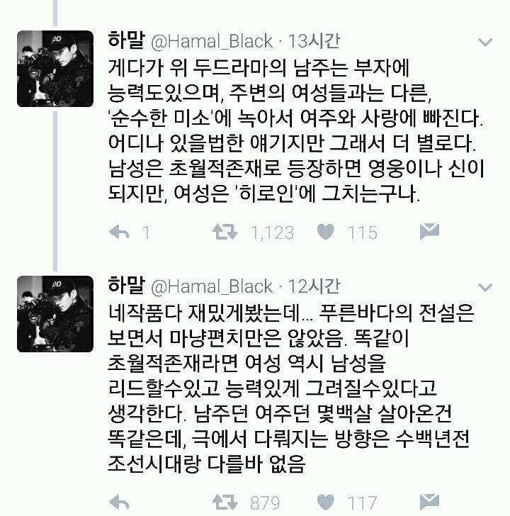The image size is (510, 516).
Task: Like the tweet with 115 likes
Action: point(326,232)
